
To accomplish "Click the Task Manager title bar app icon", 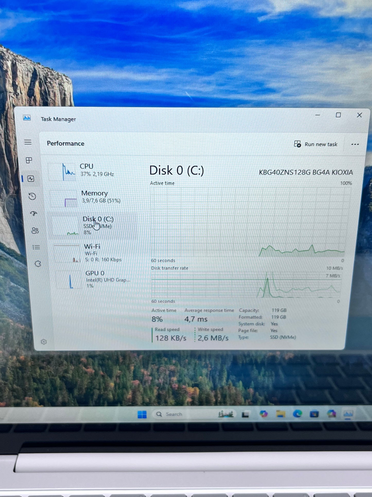I will click(x=27, y=118).
